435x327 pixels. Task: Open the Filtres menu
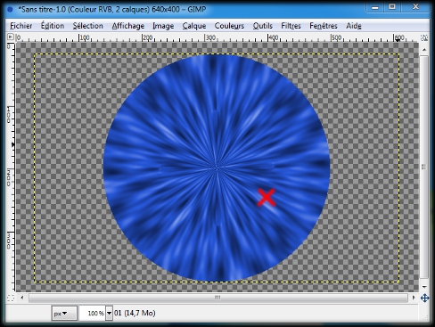click(x=291, y=26)
